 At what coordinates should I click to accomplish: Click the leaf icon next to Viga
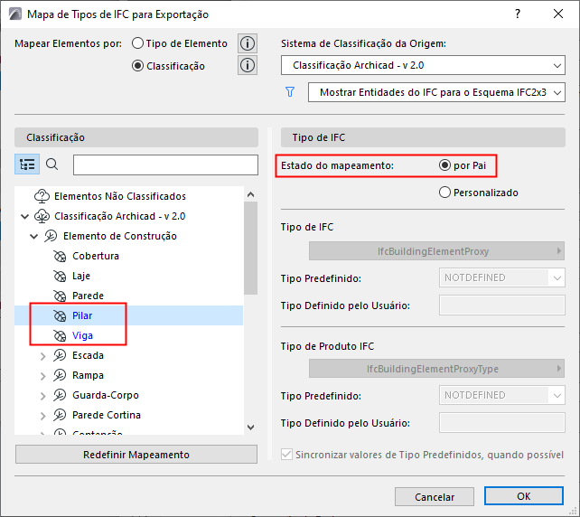pos(60,335)
